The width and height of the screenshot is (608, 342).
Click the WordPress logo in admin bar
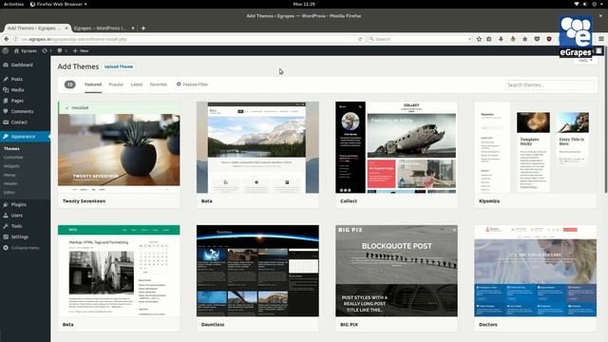pos(6,50)
